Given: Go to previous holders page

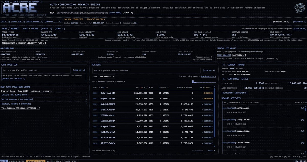Looking at the screenshot, I should [198, 151].
